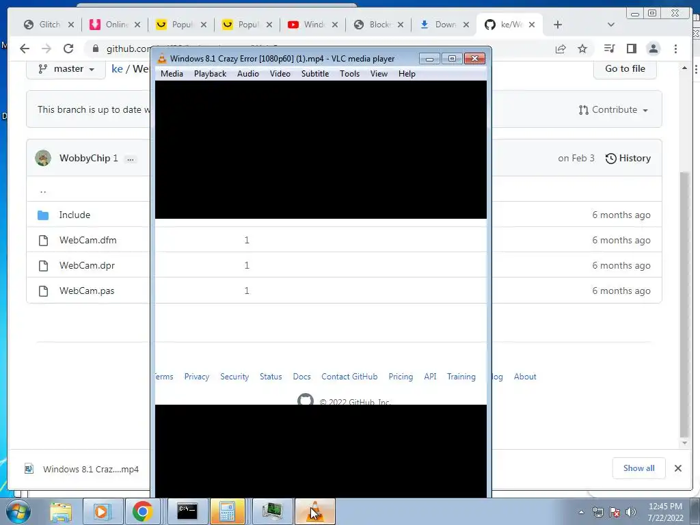The image size is (700, 525).
Task: Open a new Chrome tab
Action: [x=558, y=25]
